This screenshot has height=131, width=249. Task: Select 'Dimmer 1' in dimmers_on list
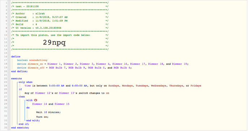pos(54,64)
